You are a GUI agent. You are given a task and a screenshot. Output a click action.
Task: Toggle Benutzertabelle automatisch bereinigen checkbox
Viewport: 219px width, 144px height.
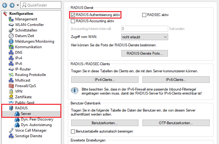(73, 131)
